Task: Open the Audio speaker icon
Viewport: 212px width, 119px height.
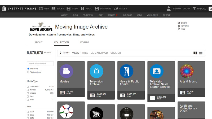Action: pos(82,9)
